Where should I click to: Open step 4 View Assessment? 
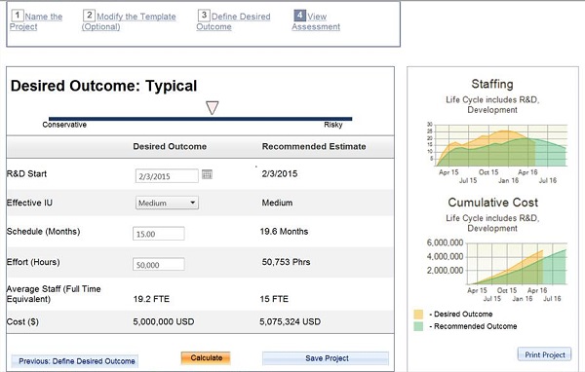coord(316,21)
